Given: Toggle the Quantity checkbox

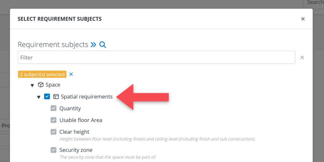Looking at the screenshot, I should (53, 109).
